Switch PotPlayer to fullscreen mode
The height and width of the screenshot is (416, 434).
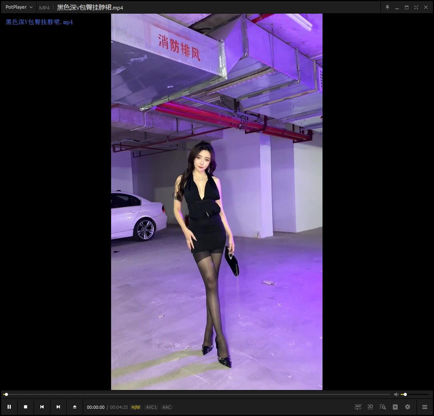point(416,8)
